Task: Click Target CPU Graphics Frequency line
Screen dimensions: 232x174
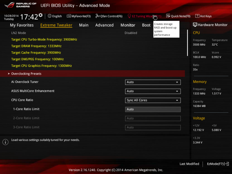Action: click(x=41, y=66)
